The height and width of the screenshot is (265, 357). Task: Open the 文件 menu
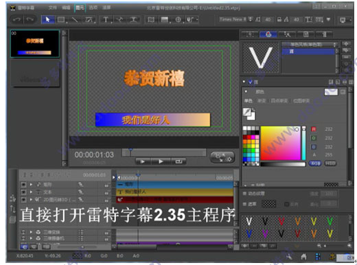click(x=52, y=8)
